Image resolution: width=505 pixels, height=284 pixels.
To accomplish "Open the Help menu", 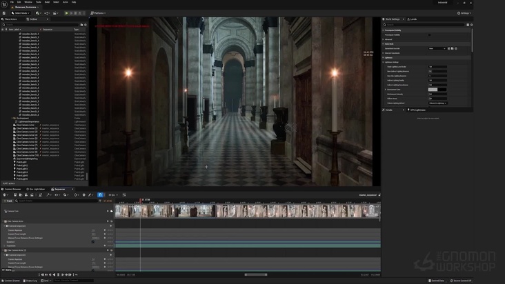I will (x=74, y=2).
